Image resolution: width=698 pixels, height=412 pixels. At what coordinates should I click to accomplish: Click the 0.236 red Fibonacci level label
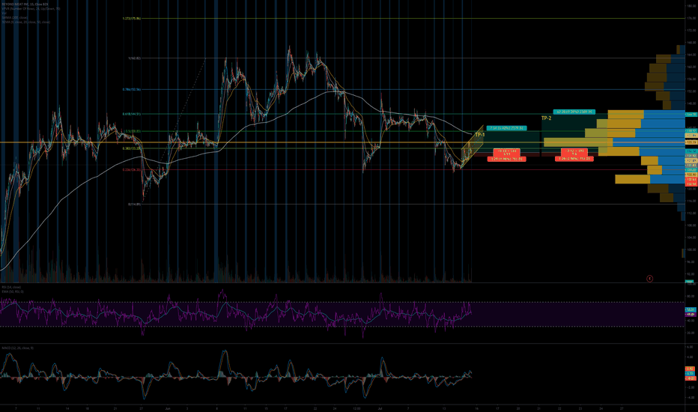(x=131, y=169)
